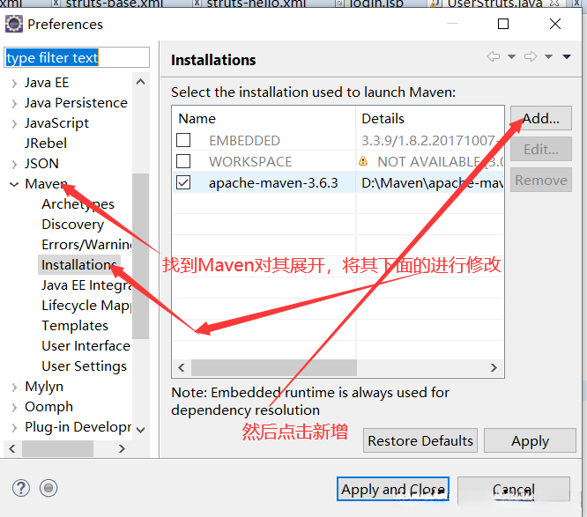Click the Apply and Close button

click(x=393, y=489)
